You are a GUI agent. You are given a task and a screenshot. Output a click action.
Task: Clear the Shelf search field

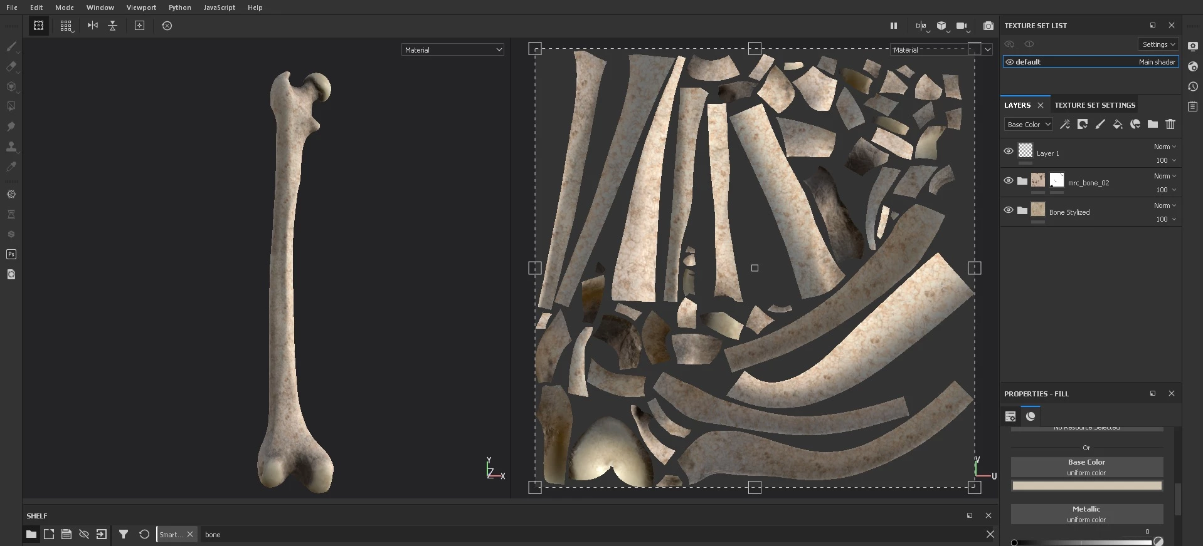tap(990, 534)
